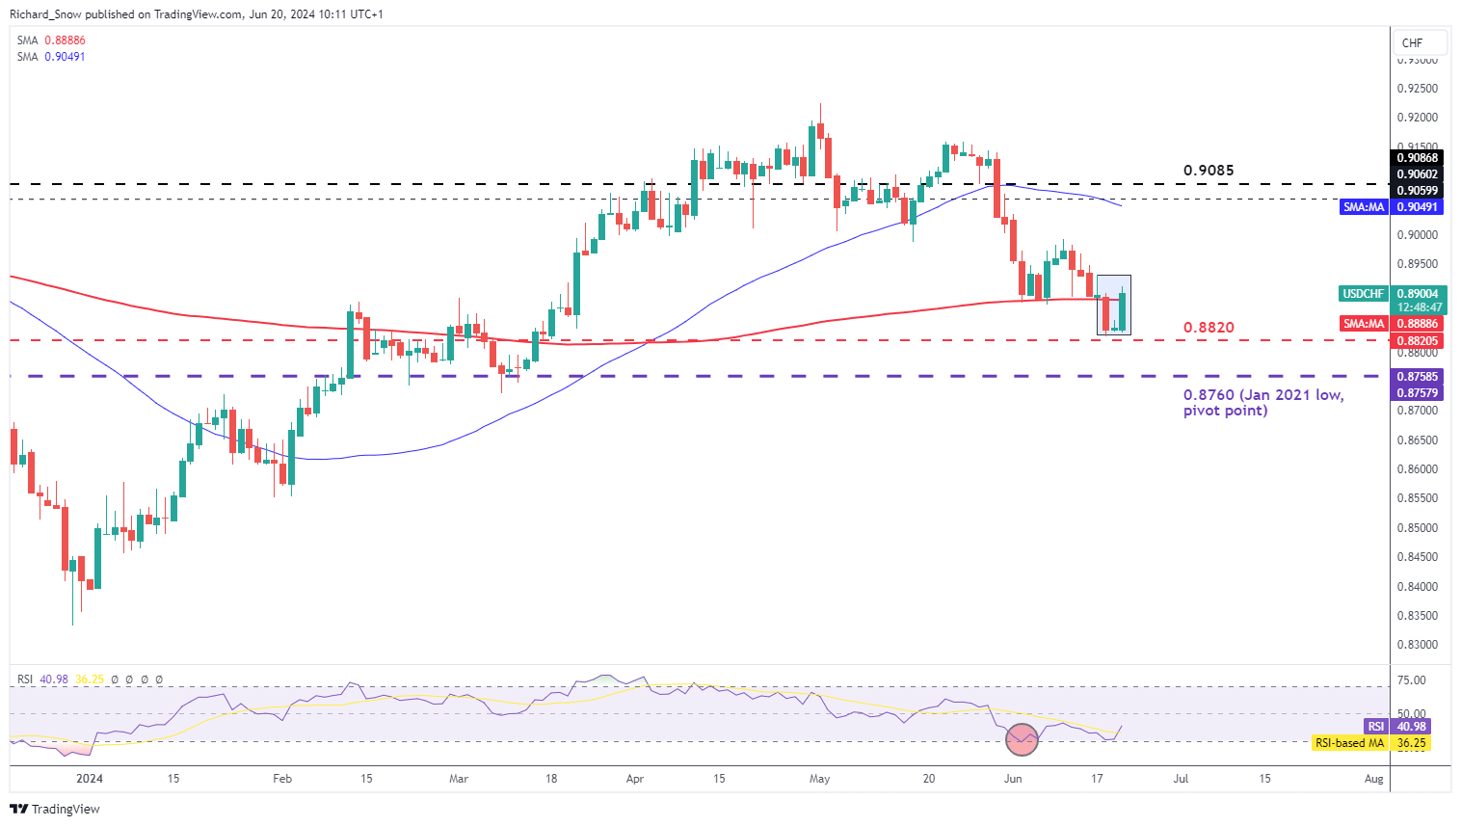This screenshot has height=826, width=1461.
Task: Click the 75.00 RSI axis label
Action: pos(1412,680)
